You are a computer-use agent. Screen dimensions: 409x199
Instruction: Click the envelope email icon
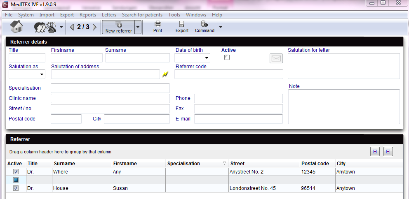point(276,58)
